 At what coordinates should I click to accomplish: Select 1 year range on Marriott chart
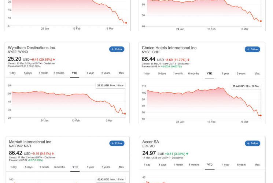[x=90, y=167]
